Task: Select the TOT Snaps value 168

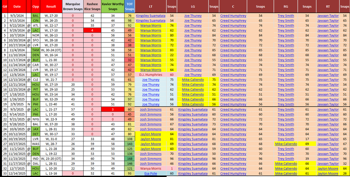Action: (x=129, y=159)
